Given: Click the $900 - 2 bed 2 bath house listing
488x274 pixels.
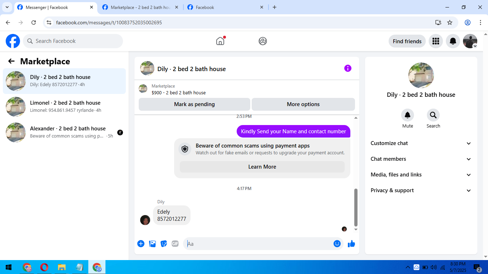Looking at the screenshot, I should point(178,93).
